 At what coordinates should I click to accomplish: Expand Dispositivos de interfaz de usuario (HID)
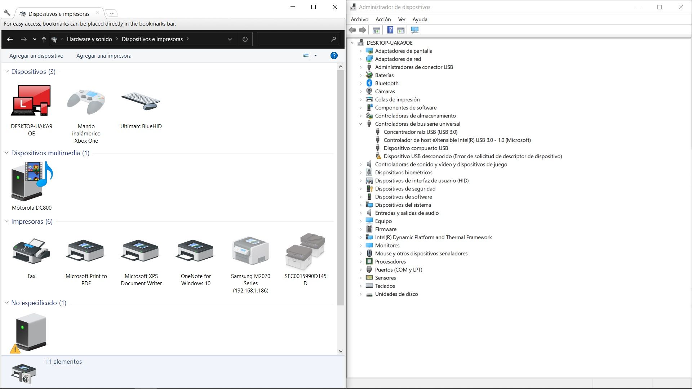click(361, 181)
